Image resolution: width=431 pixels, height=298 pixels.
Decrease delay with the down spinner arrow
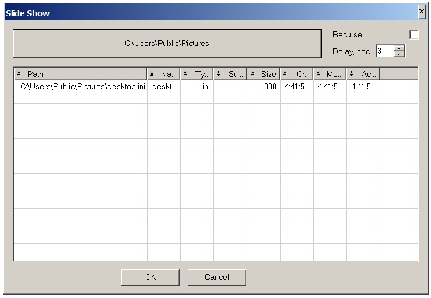tap(399, 54)
